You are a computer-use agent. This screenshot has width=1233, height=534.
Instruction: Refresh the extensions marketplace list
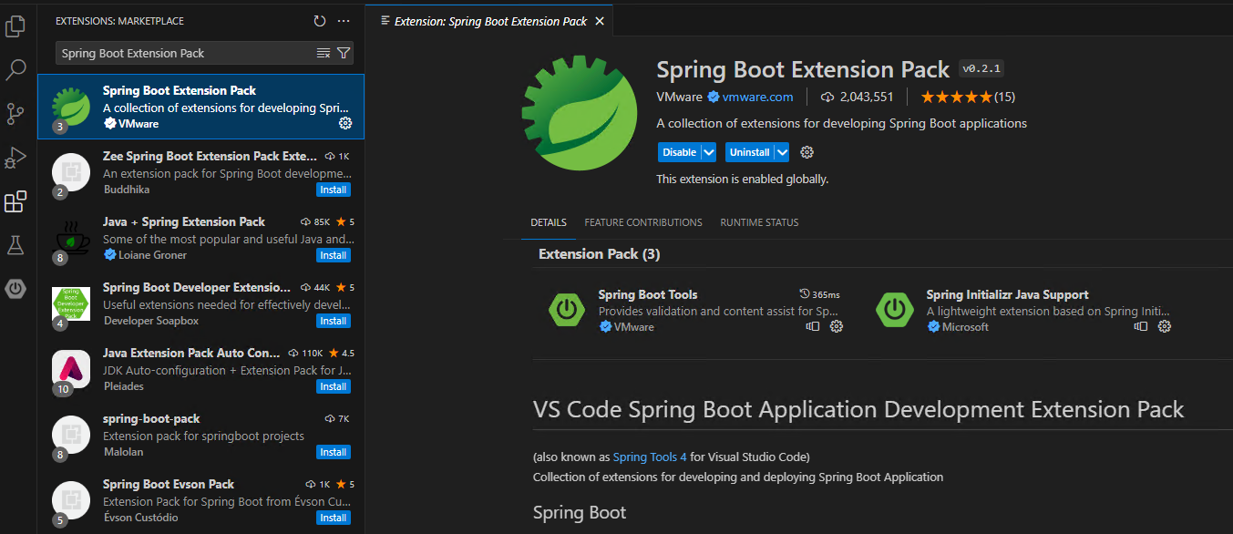pyautogui.click(x=320, y=20)
